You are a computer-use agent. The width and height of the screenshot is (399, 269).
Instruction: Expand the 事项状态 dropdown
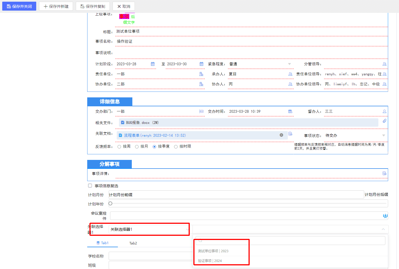[x=384, y=136]
